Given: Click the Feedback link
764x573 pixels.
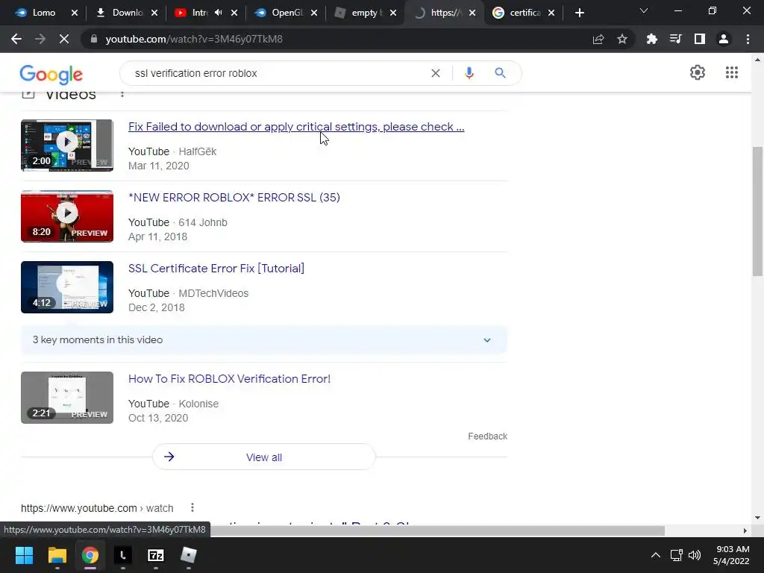Looking at the screenshot, I should click(x=487, y=436).
